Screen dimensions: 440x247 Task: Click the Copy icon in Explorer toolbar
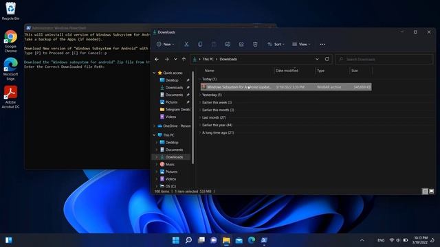pos(200,44)
